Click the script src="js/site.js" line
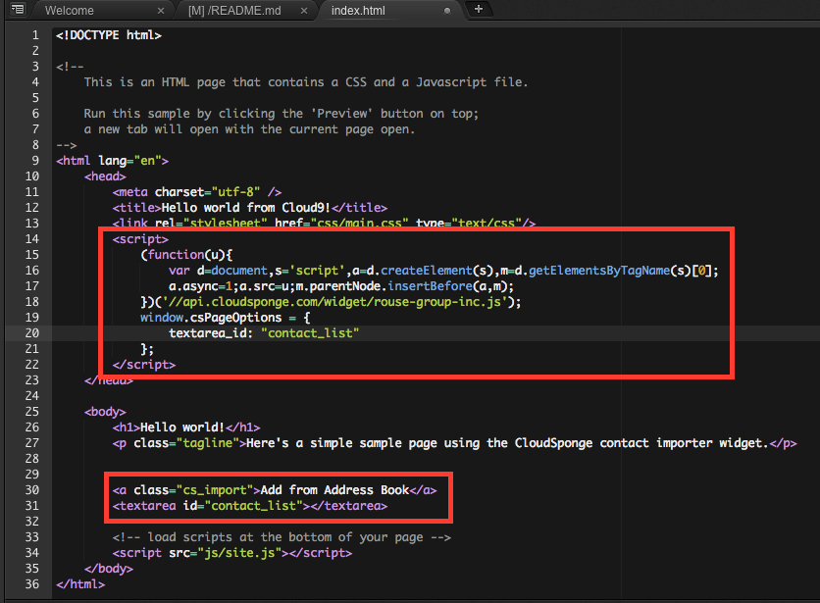 pyautogui.click(x=232, y=553)
